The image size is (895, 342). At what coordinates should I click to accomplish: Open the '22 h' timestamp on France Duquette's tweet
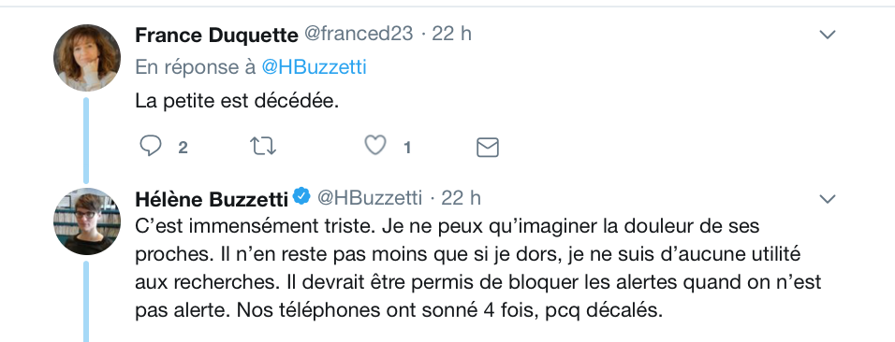tap(451, 35)
